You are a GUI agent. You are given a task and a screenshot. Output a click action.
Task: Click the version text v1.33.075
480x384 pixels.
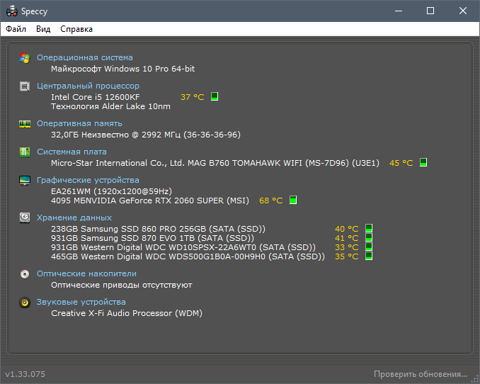pyautogui.click(x=25, y=374)
